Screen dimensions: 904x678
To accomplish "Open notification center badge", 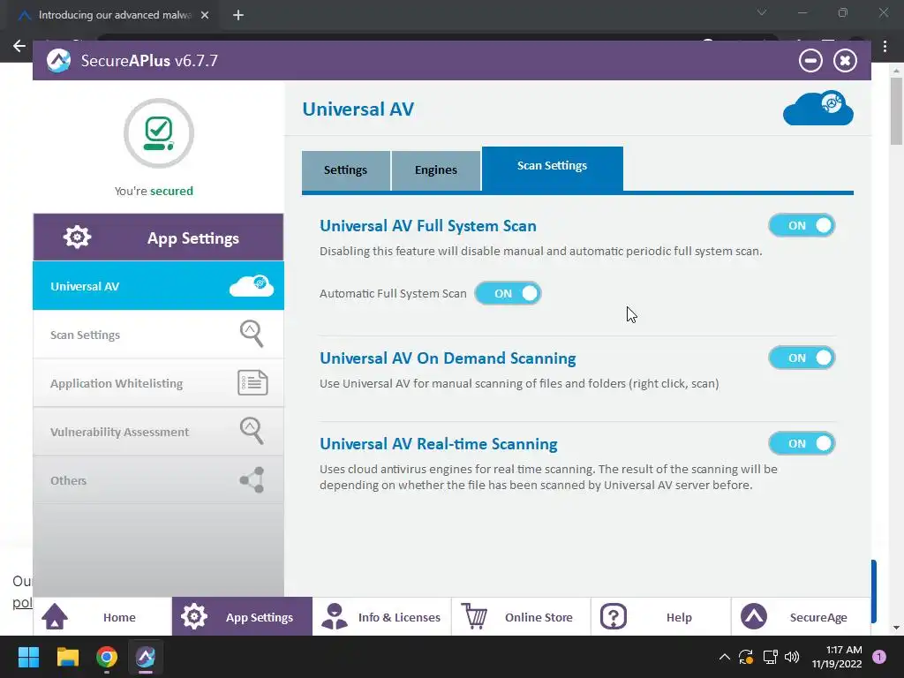I will coord(879,657).
